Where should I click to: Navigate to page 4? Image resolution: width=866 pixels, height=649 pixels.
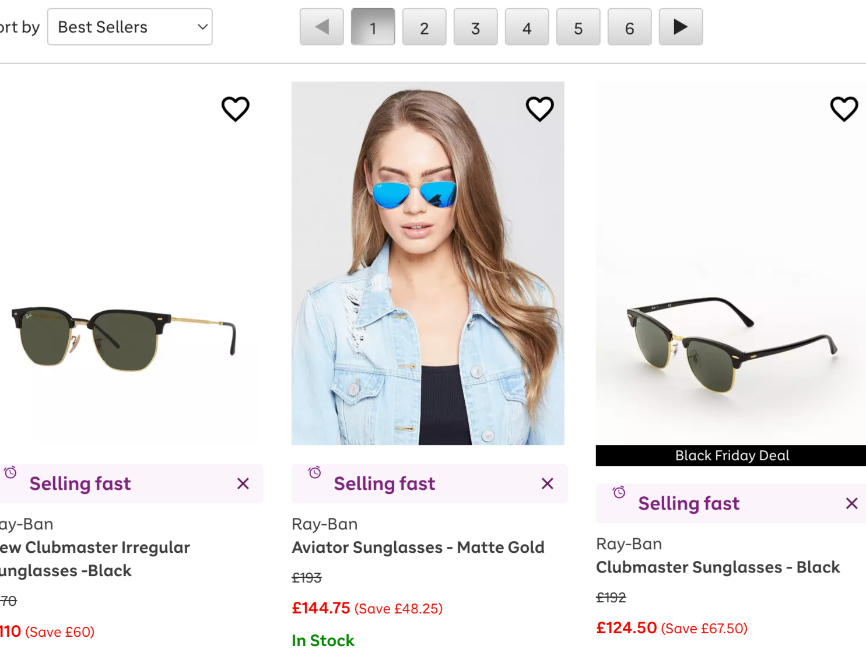coord(527,27)
